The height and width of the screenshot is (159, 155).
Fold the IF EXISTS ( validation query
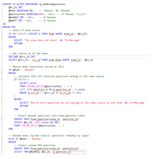coord(2,80)
